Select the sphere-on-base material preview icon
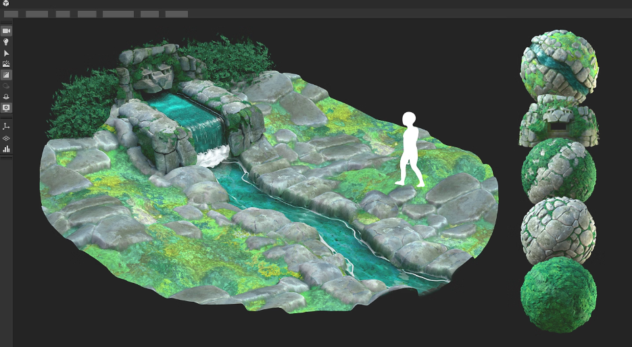The image size is (632, 347). (6, 97)
